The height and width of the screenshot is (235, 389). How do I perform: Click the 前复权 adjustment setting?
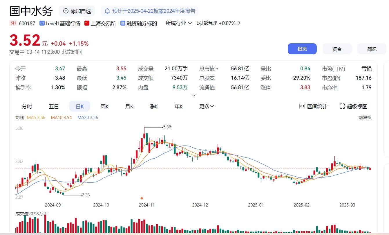(365, 117)
